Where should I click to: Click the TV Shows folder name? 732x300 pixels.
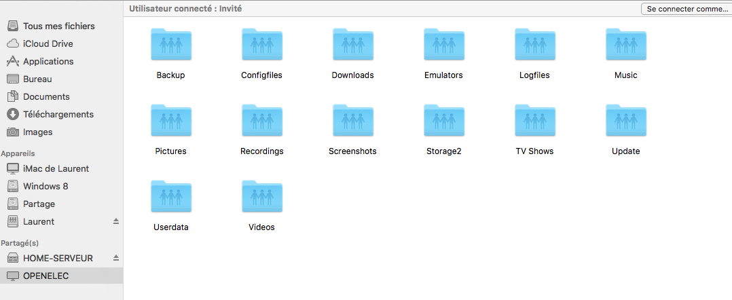[x=535, y=151]
